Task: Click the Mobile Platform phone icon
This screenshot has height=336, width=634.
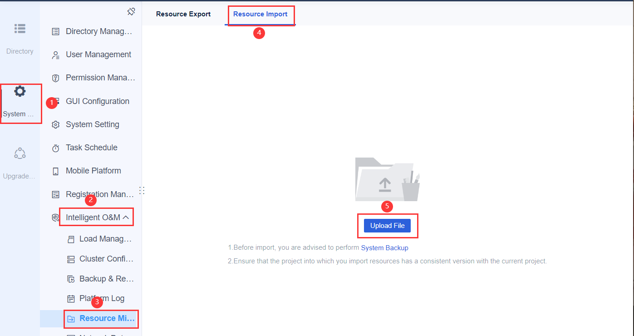Action: [55, 171]
